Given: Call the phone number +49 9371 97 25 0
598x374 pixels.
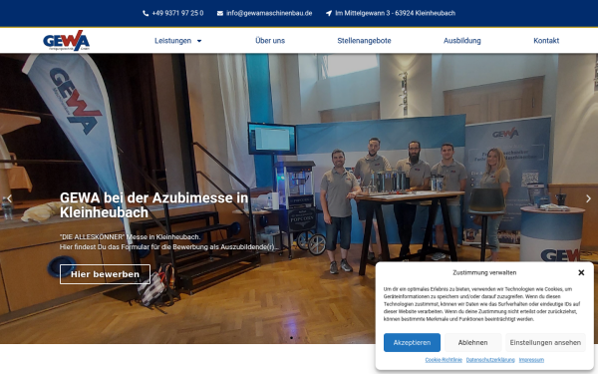Looking at the screenshot, I should coord(177,13).
